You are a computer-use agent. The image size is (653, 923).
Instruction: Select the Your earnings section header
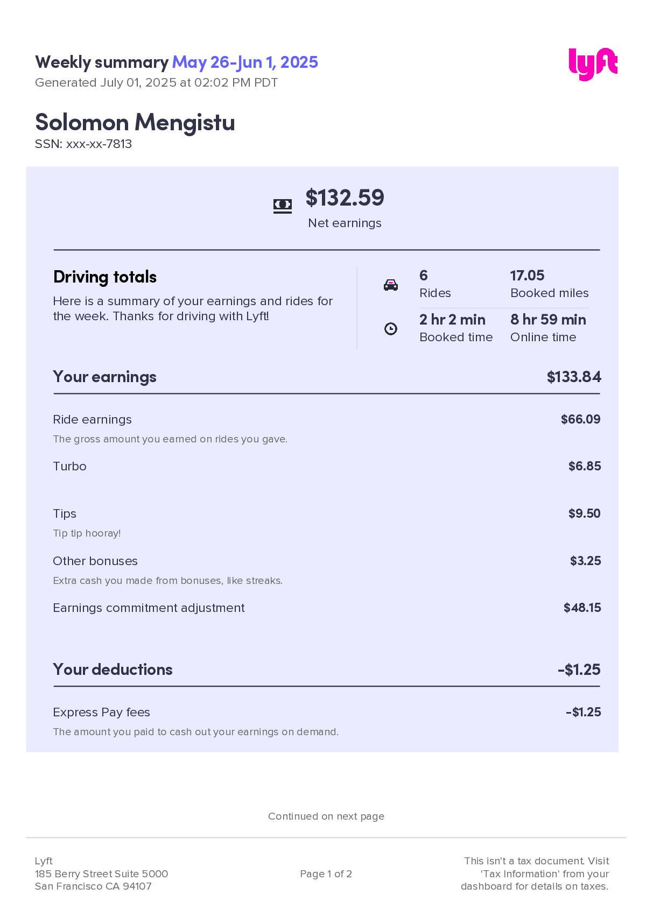click(x=104, y=377)
